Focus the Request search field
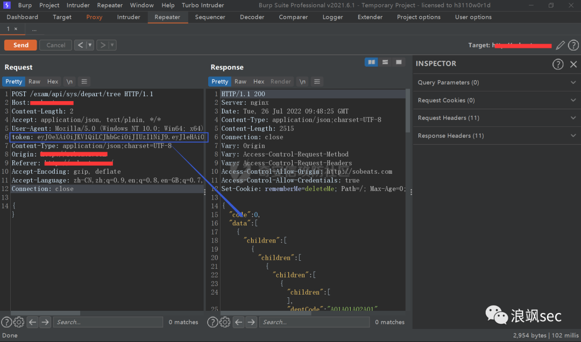The height and width of the screenshot is (342, 581). coord(108,322)
